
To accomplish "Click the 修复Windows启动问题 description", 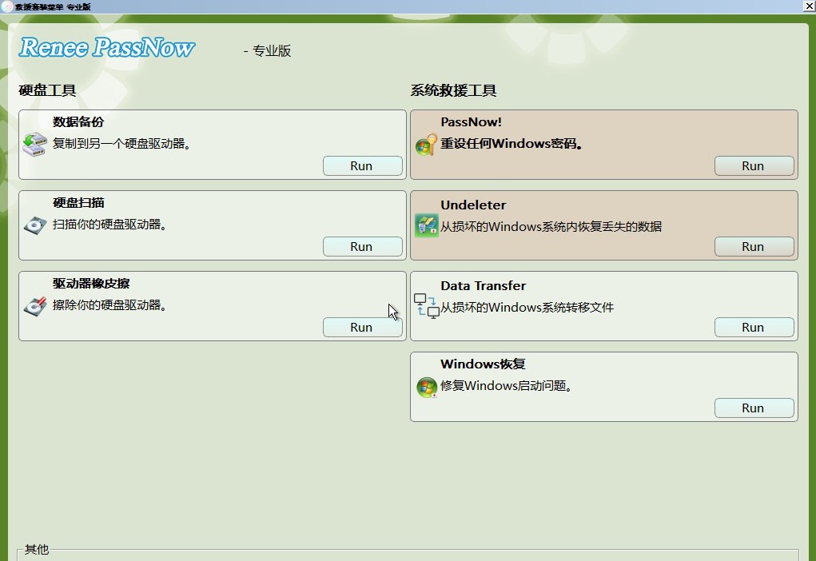I will click(x=507, y=386).
